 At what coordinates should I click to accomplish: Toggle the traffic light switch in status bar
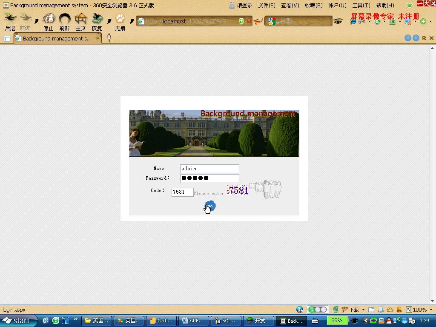tap(317, 310)
